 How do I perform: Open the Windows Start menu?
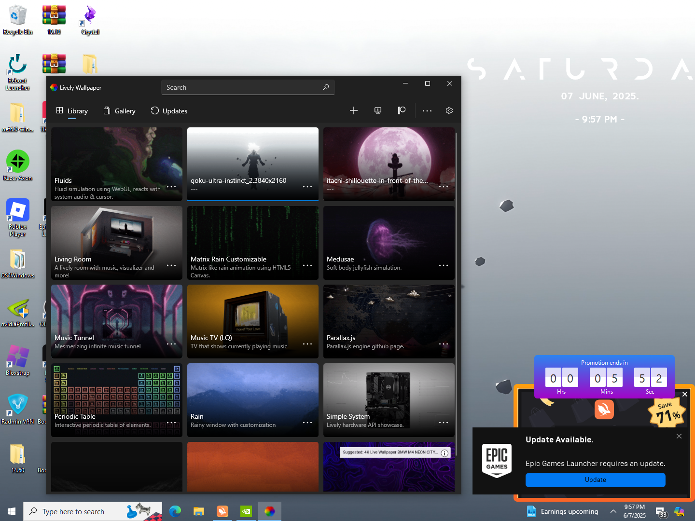coord(12,511)
